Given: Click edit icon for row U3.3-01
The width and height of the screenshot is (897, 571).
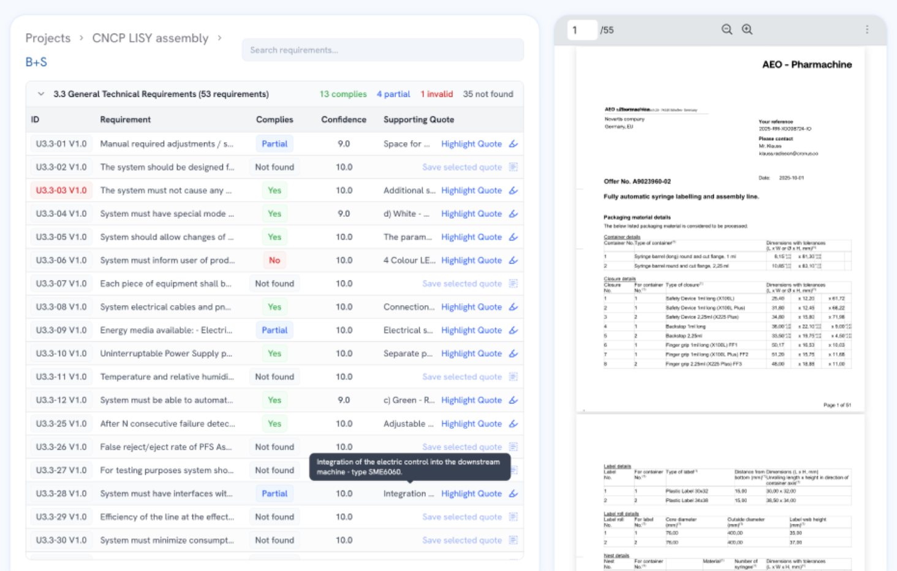Looking at the screenshot, I should click(513, 144).
